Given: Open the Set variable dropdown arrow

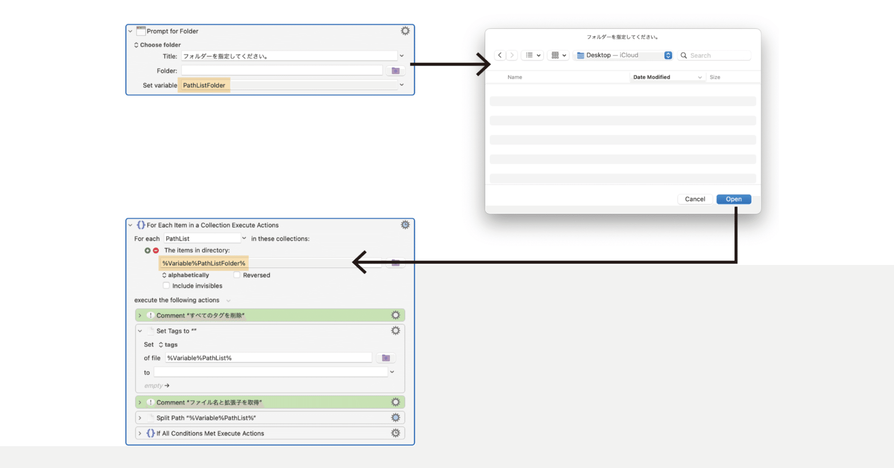Looking at the screenshot, I should coord(402,85).
